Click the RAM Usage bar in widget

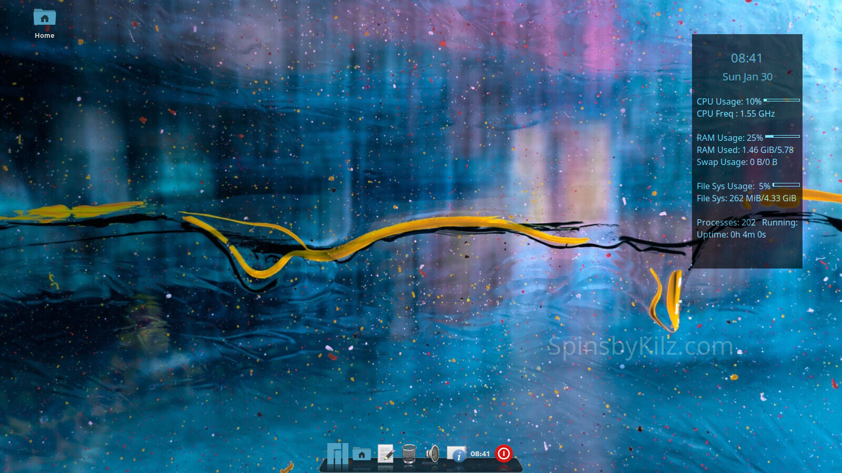tap(783, 136)
